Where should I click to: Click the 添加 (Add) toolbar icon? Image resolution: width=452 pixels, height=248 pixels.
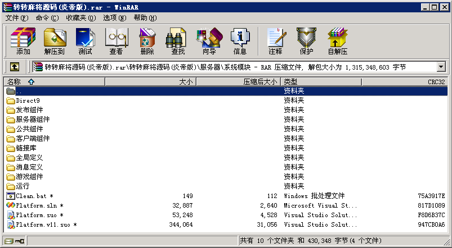coord(23,41)
